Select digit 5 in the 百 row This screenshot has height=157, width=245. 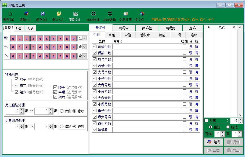(47, 38)
